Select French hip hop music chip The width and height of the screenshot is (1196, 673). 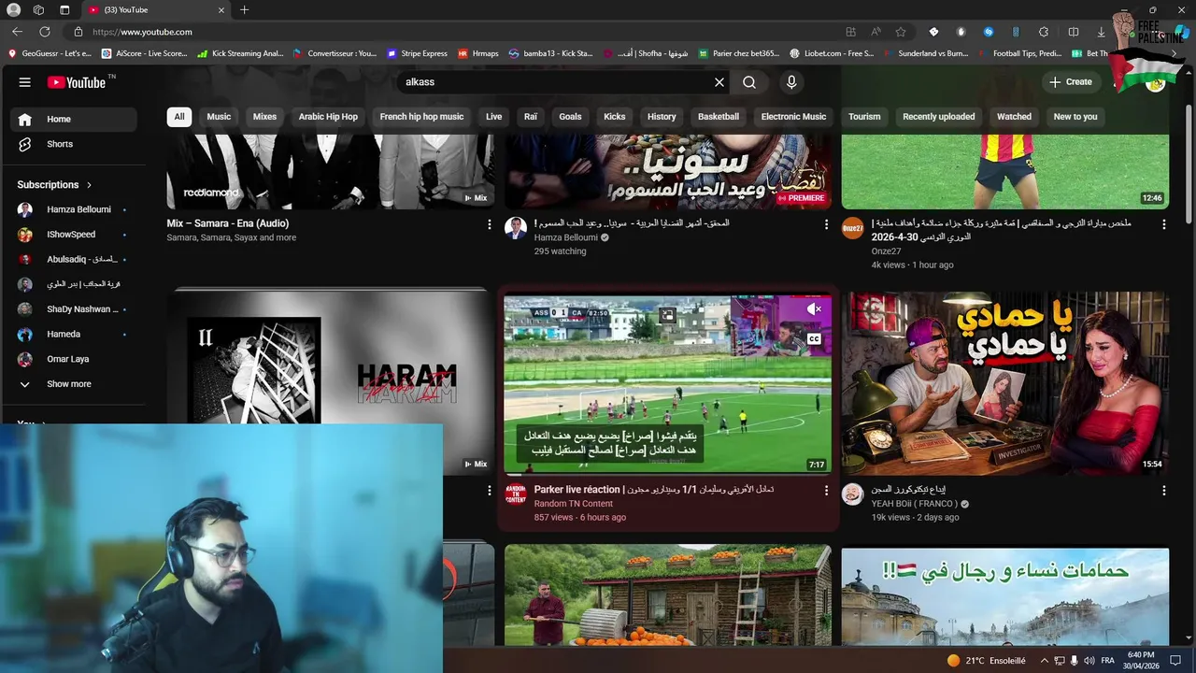click(x=421, y=117)
